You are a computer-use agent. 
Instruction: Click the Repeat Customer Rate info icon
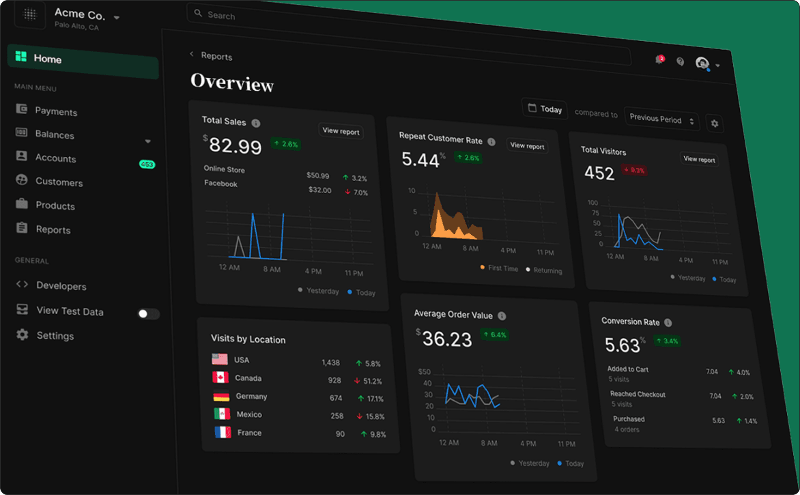(491, 142)
